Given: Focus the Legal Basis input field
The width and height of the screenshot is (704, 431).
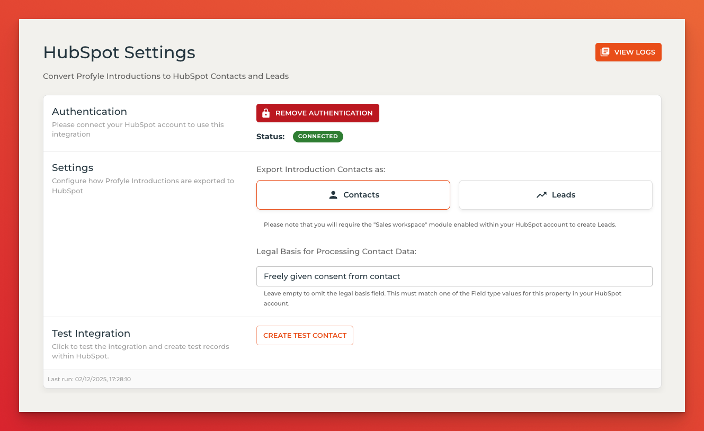Looking at the screenshot, I should 454,276.
